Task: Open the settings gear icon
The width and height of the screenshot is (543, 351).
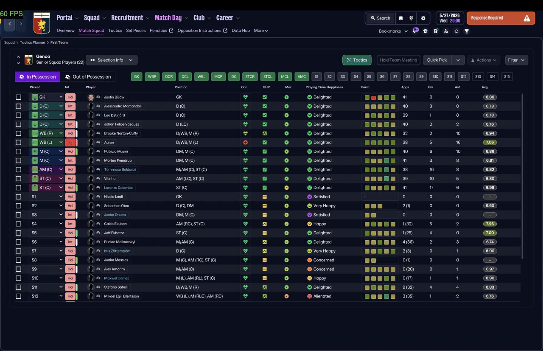Action: click(x=423, y=18)
